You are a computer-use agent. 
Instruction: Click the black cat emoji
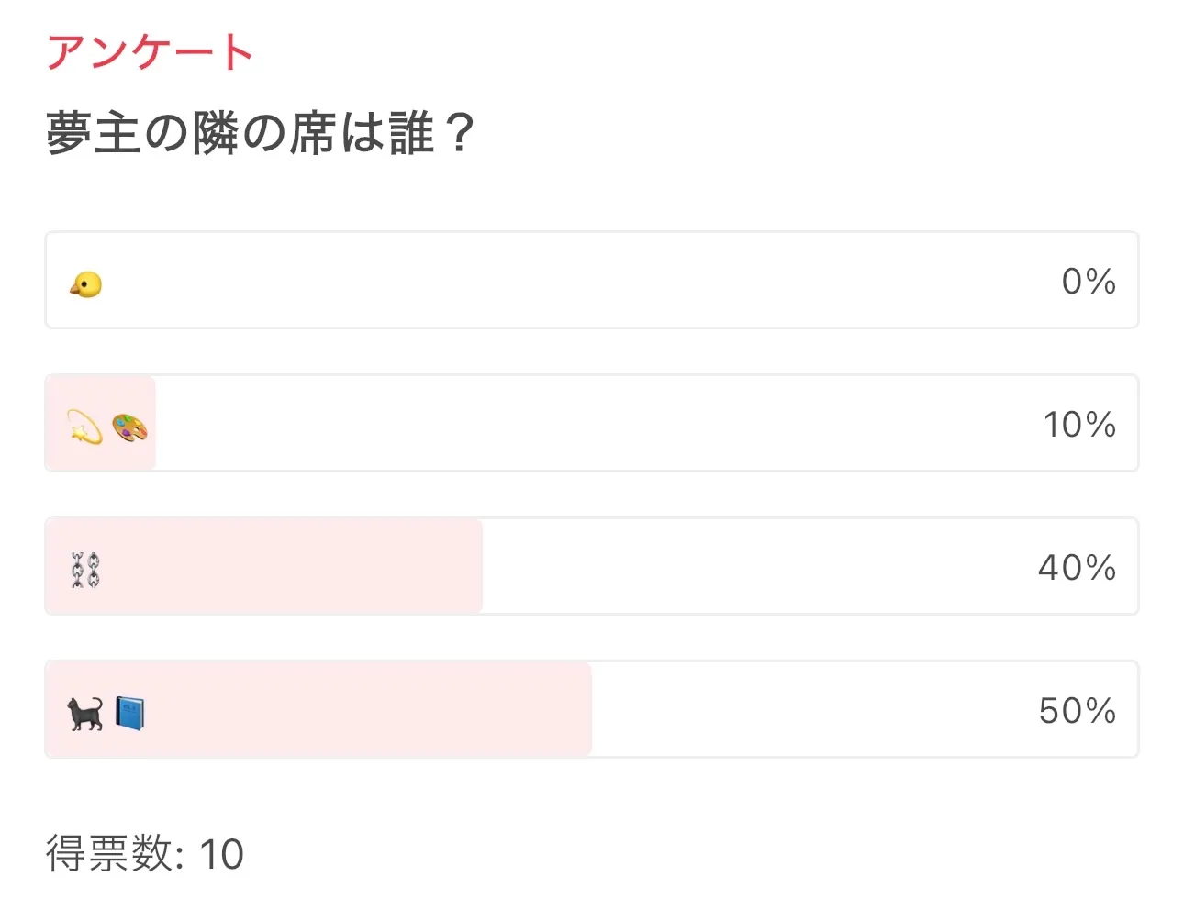click(x=85, y=713)
